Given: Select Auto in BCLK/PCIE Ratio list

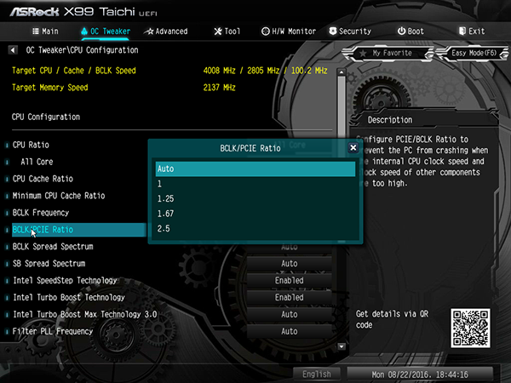Looking at the screenshot, I should (255, 169).
